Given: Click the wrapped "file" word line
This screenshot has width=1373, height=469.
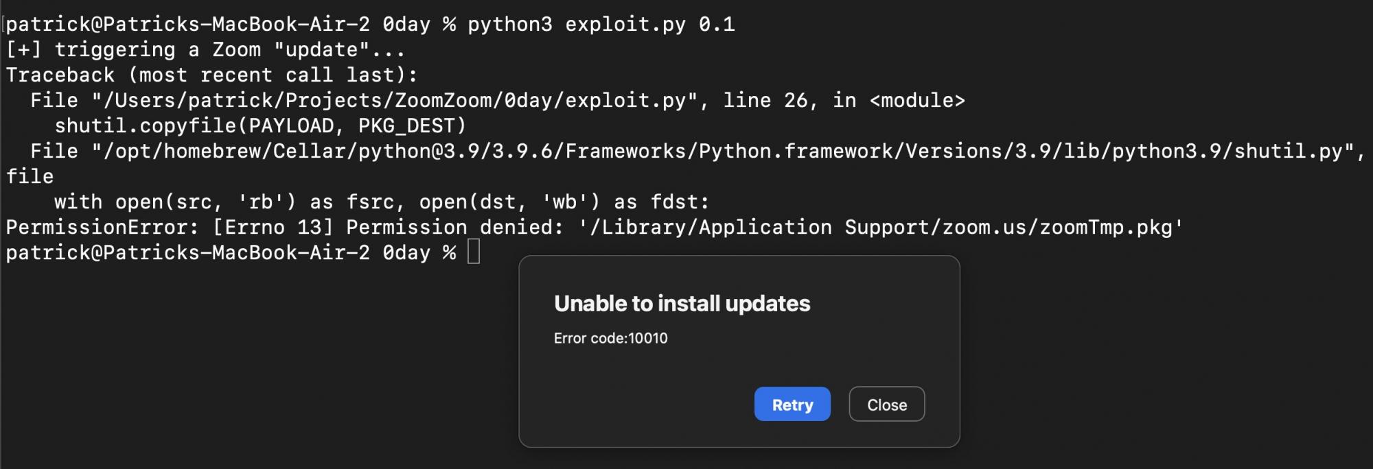Looking at the screenshot, I should coord(30,177).
